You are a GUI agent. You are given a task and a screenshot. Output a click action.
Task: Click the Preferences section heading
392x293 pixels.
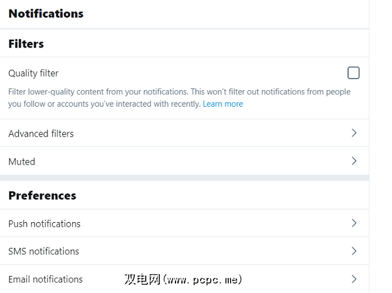42,195
